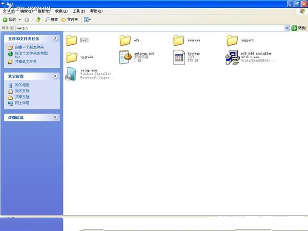The width and height of the screenshot is (308, 231).
Task: Select the bootmgr file icon
Action: click(179, 57)
